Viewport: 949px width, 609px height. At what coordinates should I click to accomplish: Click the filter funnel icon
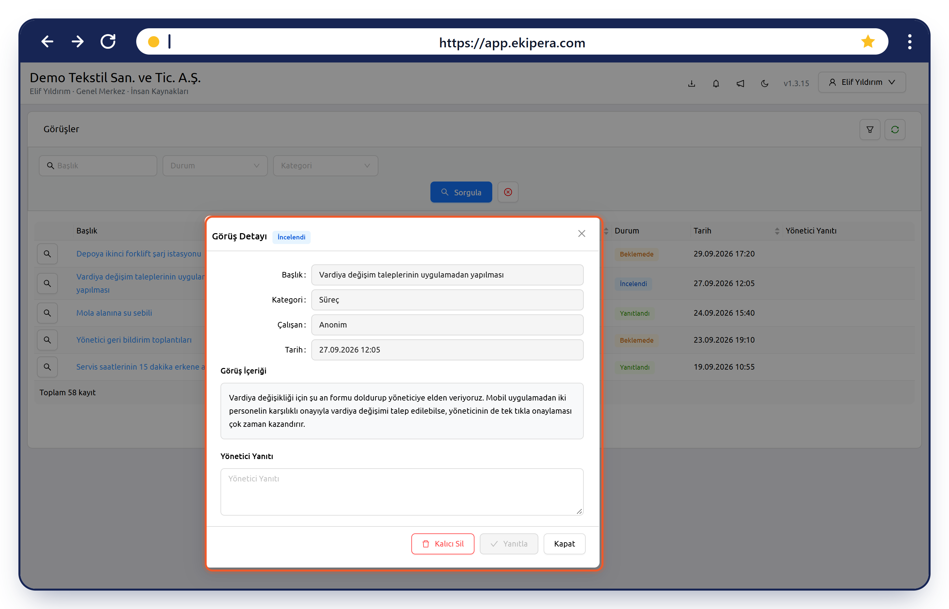869,129
